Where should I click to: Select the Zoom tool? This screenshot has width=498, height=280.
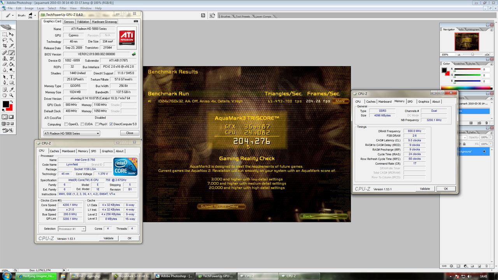coord(11,95)
